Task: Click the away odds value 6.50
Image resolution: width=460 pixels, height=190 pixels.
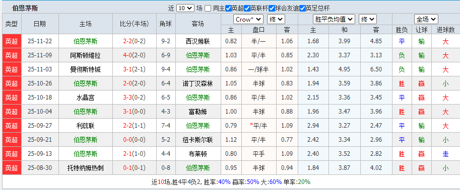Action: (376, 69)
